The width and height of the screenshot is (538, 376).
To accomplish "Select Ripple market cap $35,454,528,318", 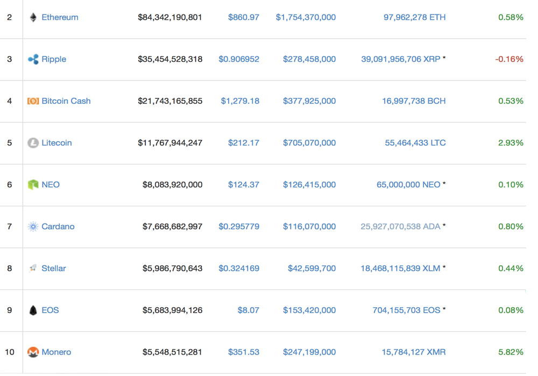I will click(170, 59).
